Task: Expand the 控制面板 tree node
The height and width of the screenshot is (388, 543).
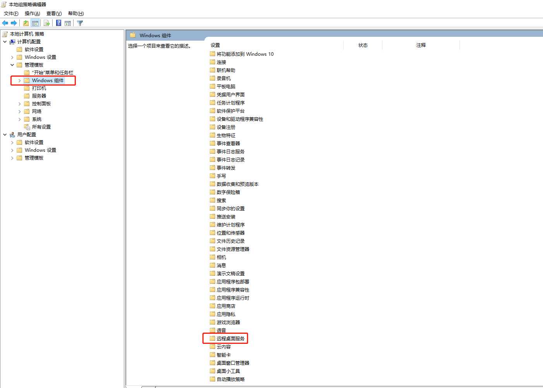Action: pyautogui.click(x=20, y=104)
